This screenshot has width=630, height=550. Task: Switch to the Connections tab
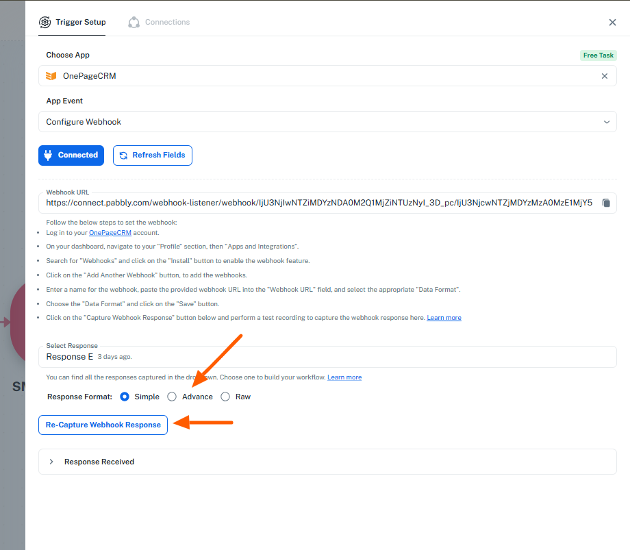click(x=166, y=22)
